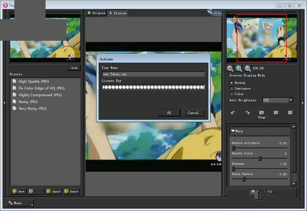Click the High Quality JPEG document icon
Image resolution: width=307 pixels, height=211 pixels.
[14, 81]
